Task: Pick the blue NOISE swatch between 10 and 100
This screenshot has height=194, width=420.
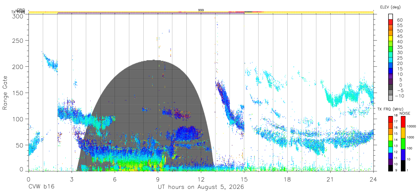Action: 403,154
